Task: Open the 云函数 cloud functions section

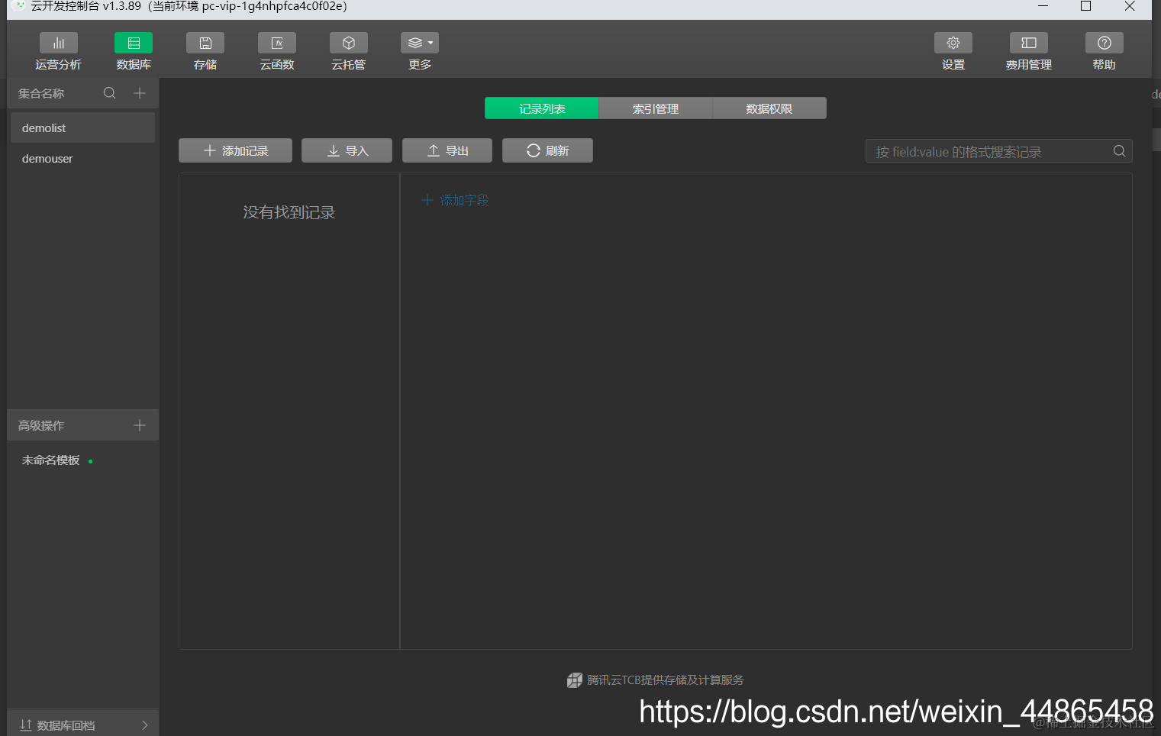Action: [x=277, y=52]
